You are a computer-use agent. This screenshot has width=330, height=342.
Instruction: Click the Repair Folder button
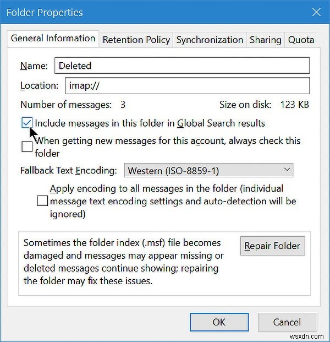(272, 246)
